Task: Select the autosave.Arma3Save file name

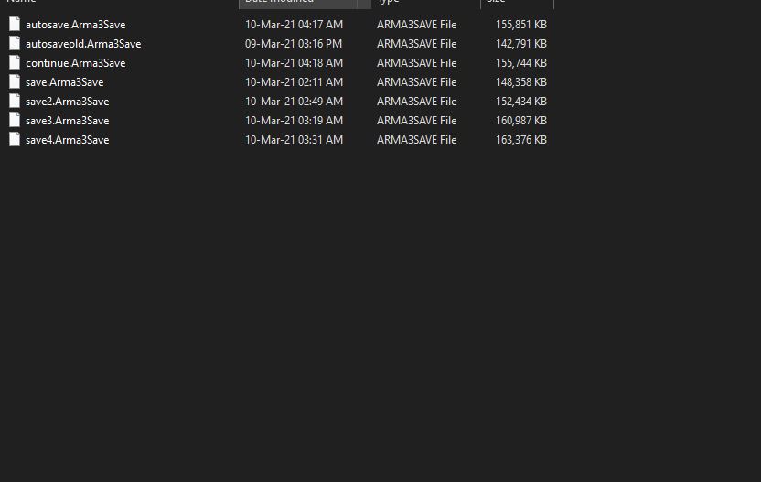Action: click(x=75, y=25)
